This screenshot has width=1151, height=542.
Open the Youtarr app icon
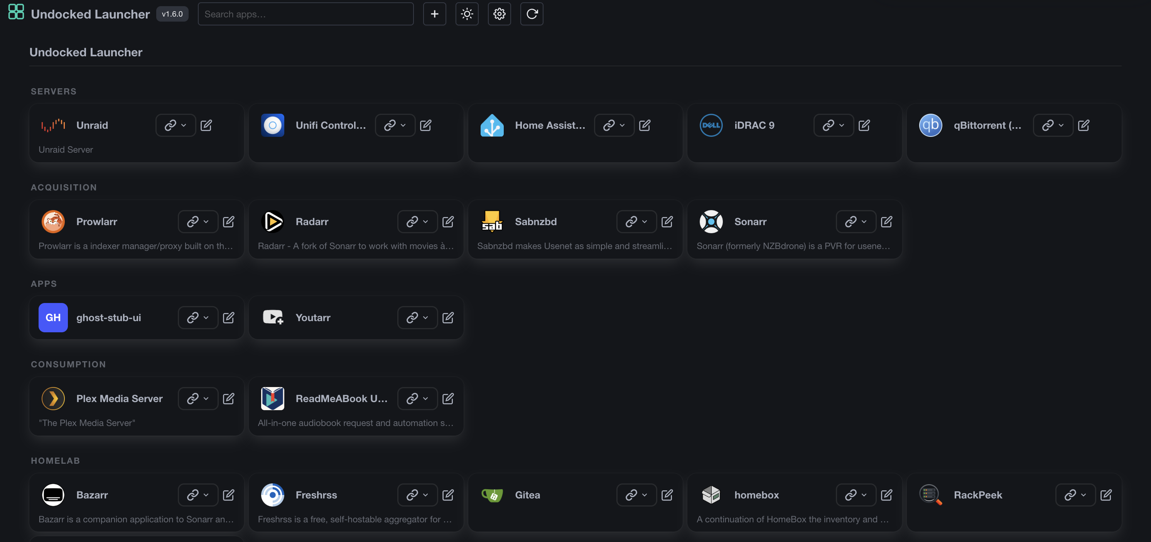pos(273,317)
